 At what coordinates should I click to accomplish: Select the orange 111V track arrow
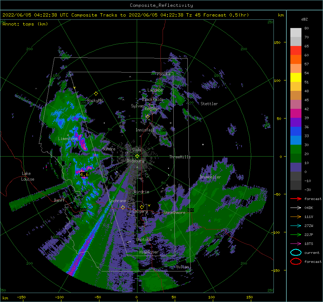296,217
